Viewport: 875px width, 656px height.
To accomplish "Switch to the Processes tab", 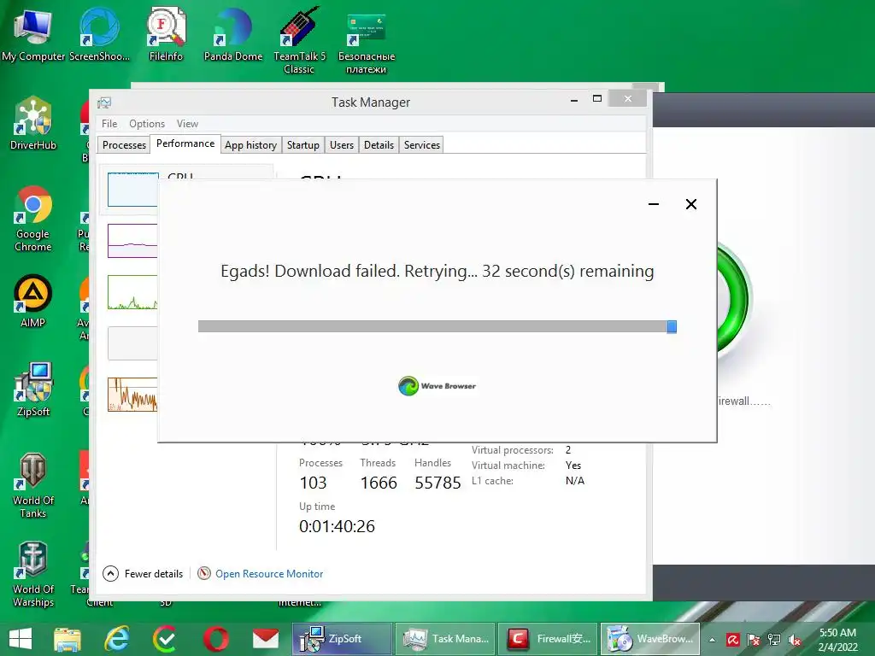I will pyautogui.click(x=124, y=145).
